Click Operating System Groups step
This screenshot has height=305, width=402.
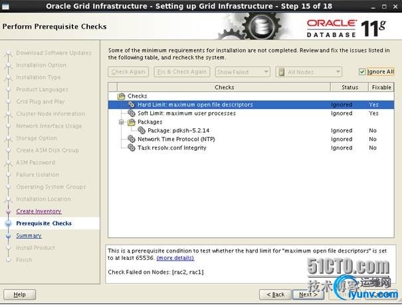pos(50,187)
